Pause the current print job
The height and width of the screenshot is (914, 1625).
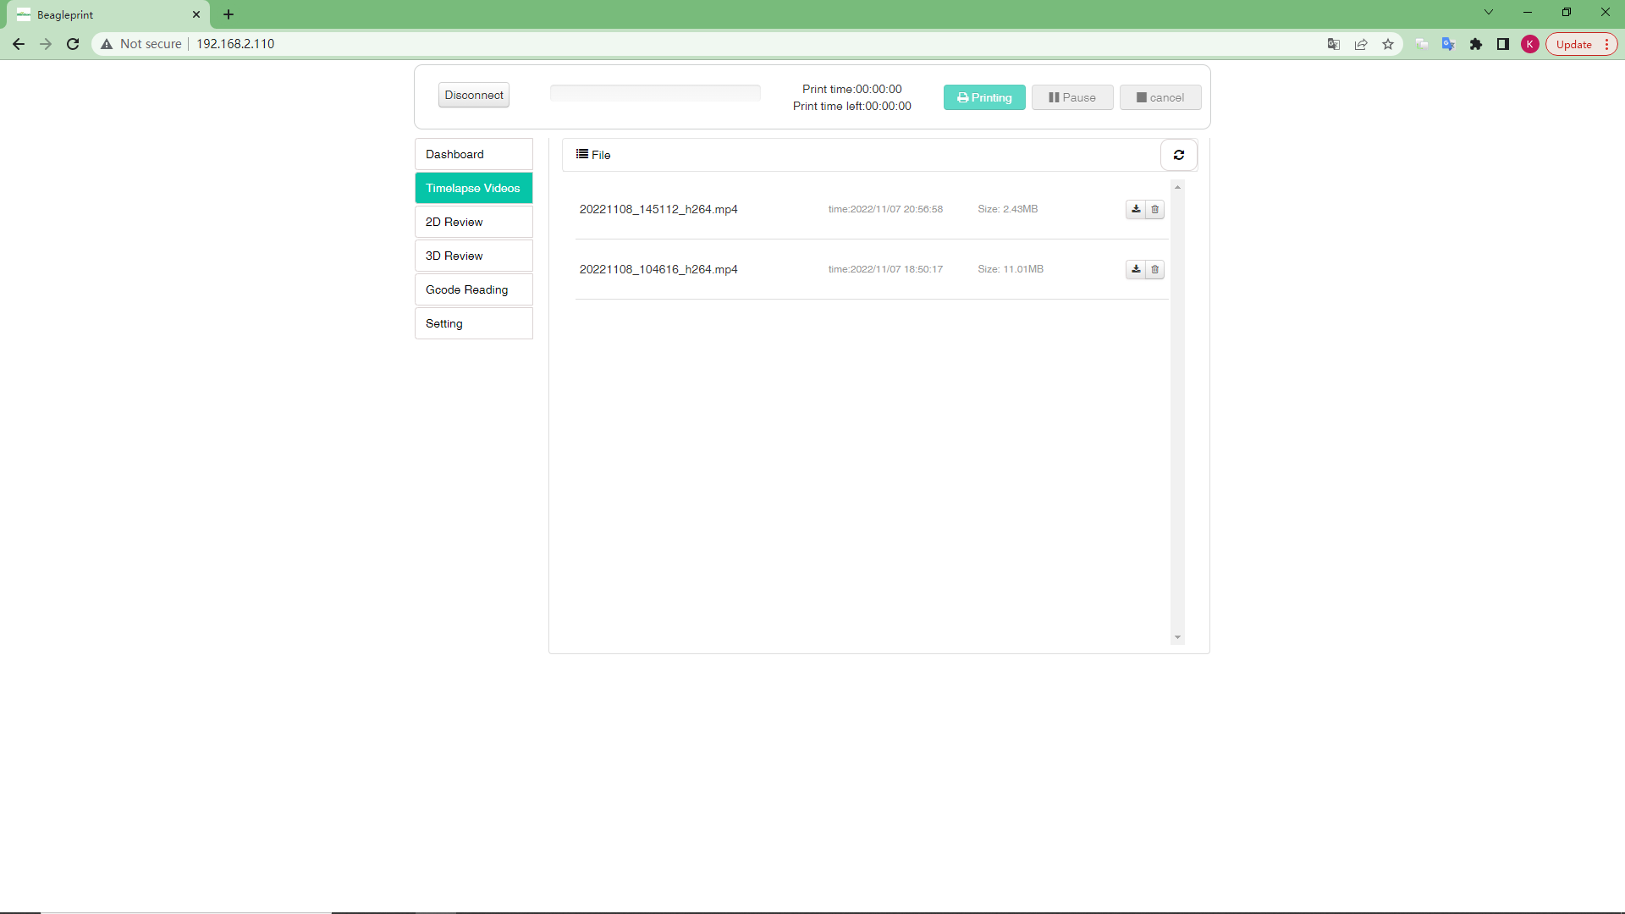tap(1071, 97)
